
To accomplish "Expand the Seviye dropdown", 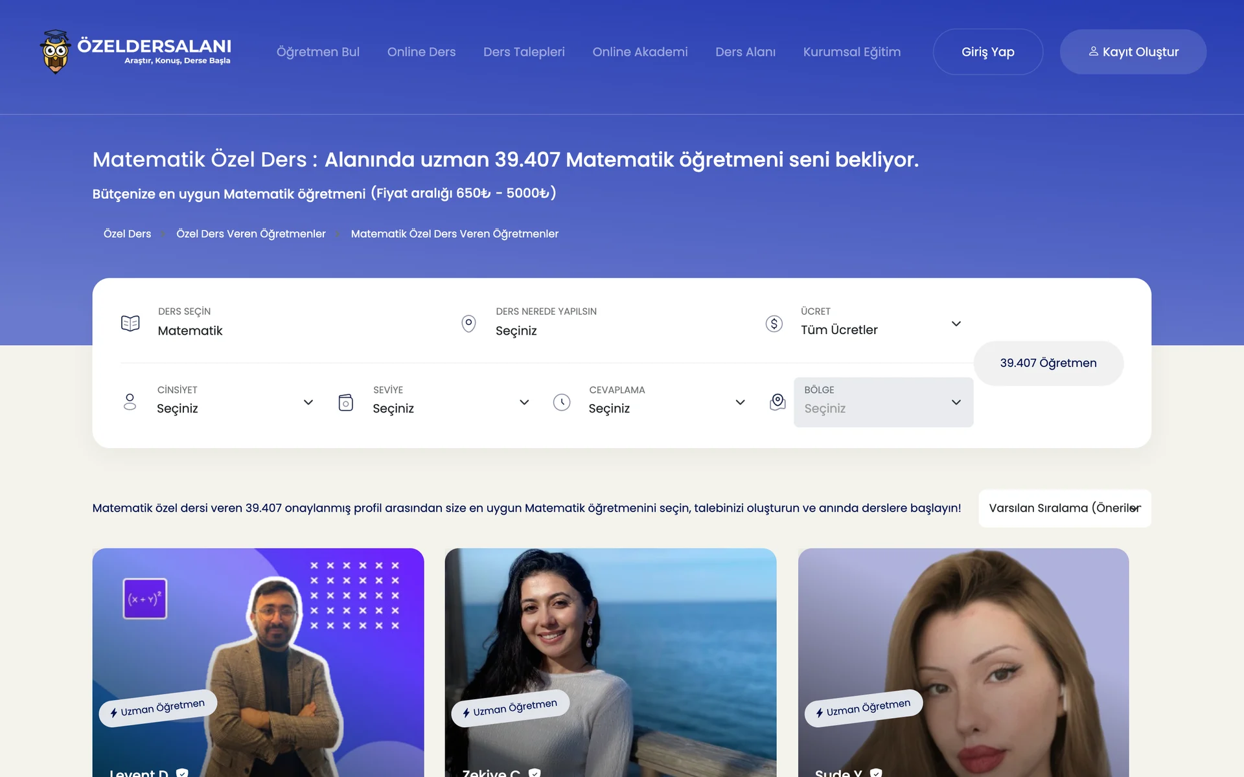I will pyautogui.click(x=451, y=402).
